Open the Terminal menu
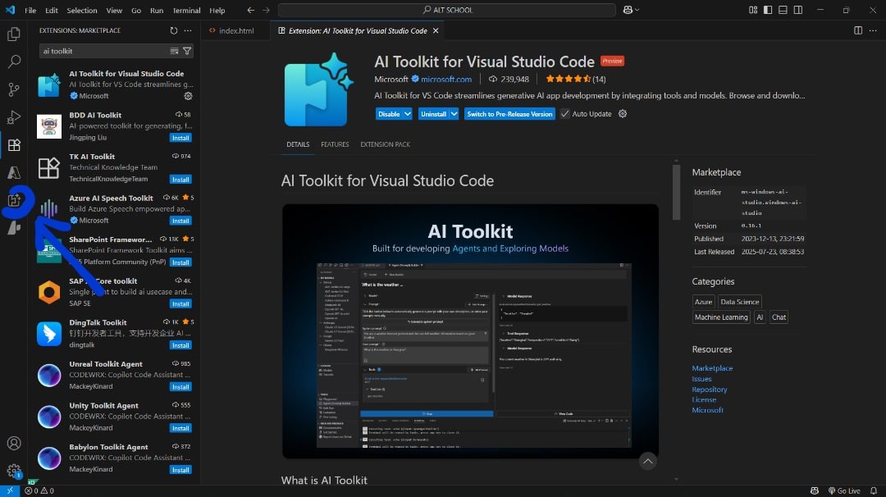Screen dimensions: 886x497 coord(186,10)
